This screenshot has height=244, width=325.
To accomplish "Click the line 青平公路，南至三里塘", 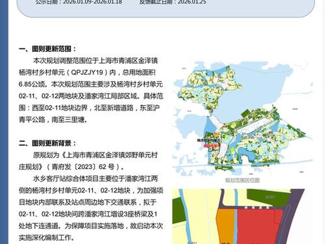I will pos(53,120).
